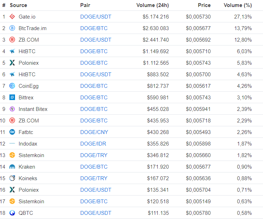This screenshot has width=263, height=219.
Task: Select the Kraken source name
Action: 27,167
